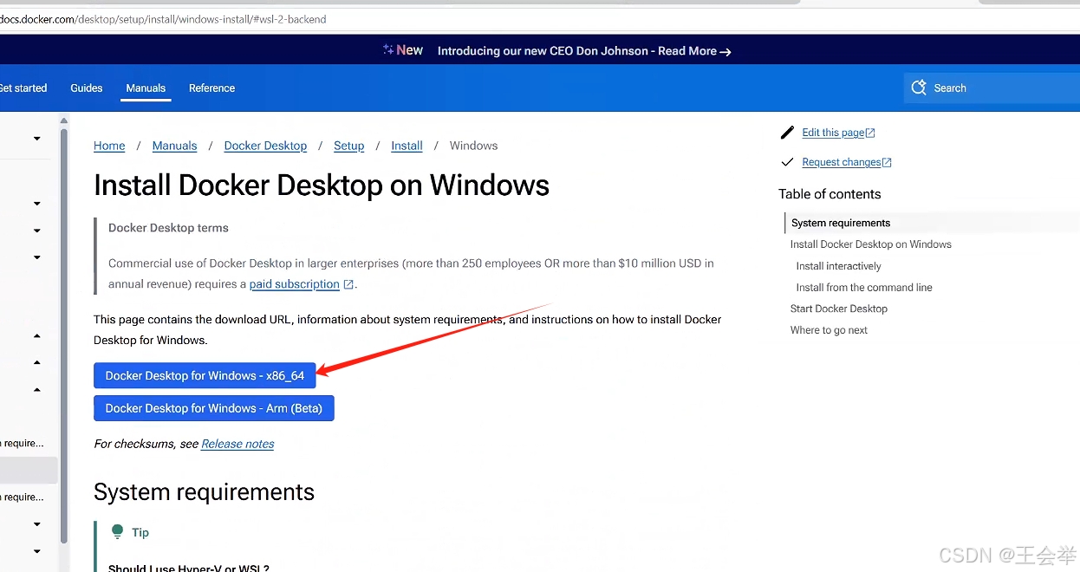Image resolution: width=1080 pixels, height=572 pixels.
Task: Click the external-link icon after paid subscription
Action: coord(348,284)
